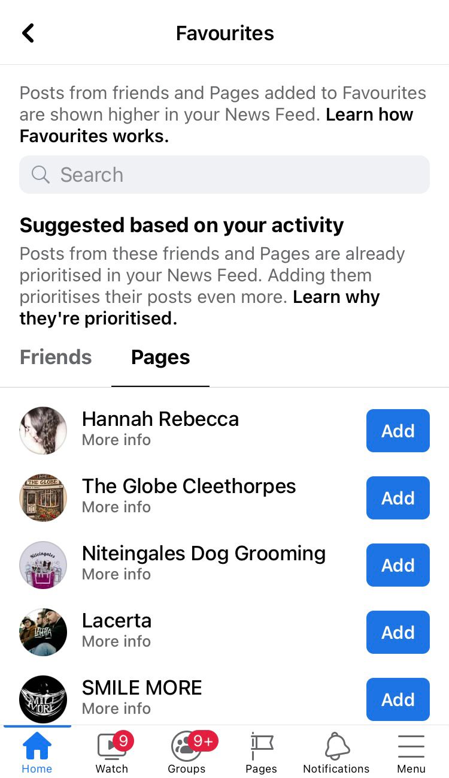Tap the search magnifier icon
The height and width of the screenshot is (778, 449).
point(41,175)
